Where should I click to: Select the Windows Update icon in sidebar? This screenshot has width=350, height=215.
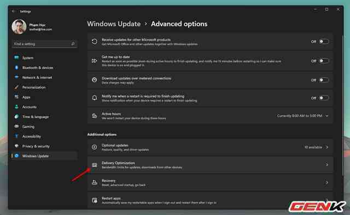coord(16,156)
